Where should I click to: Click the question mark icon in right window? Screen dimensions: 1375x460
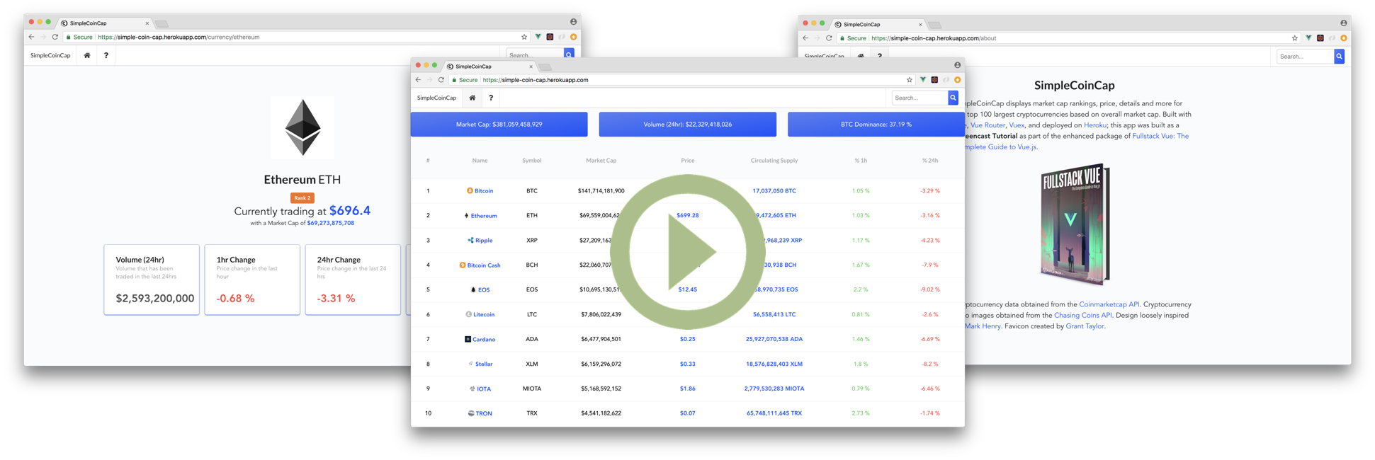point(880,56)
